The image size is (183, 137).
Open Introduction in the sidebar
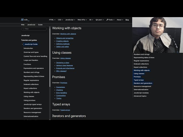coord(28,48)
